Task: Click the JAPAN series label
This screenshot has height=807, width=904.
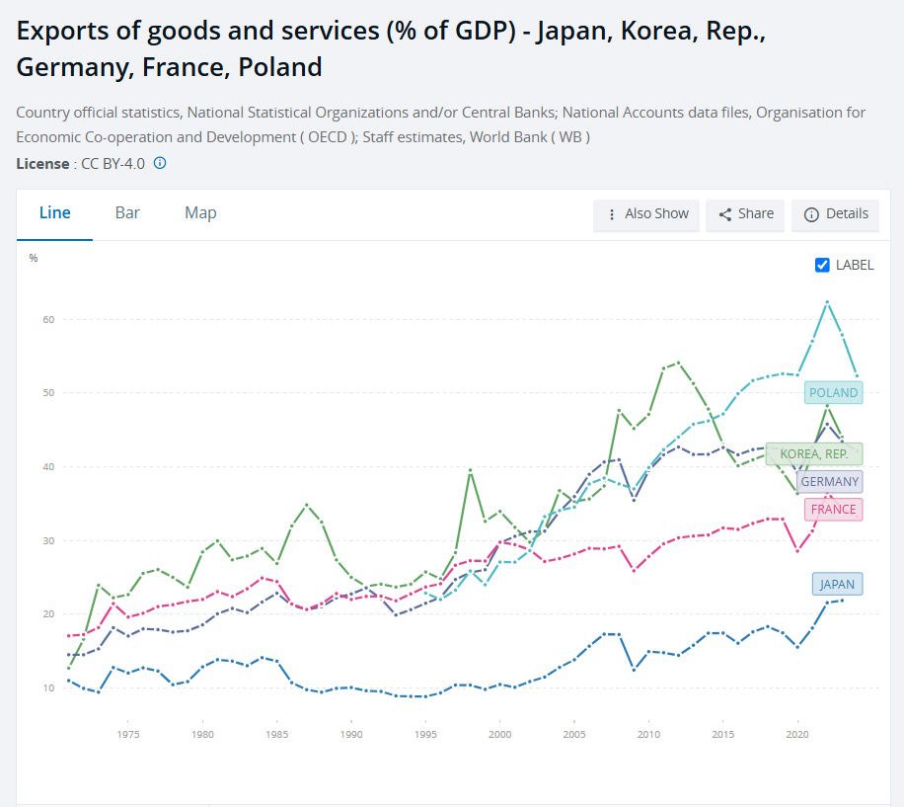Action: pyautogui.click(x=837, y=584)
